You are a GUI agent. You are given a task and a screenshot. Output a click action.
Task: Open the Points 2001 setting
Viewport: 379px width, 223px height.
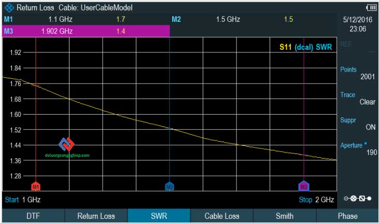(x=358, y=73)
